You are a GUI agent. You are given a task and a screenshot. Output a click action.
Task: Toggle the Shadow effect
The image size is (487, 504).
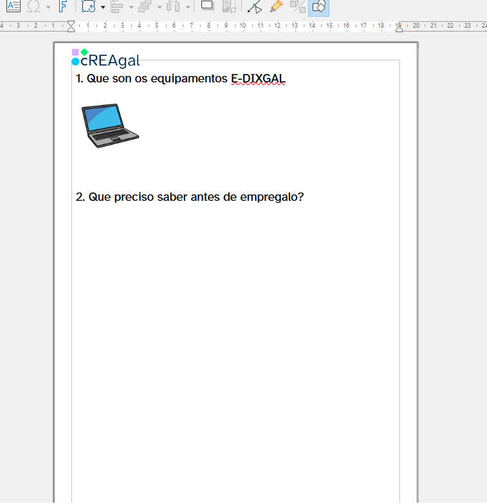[x=207, y=6]
